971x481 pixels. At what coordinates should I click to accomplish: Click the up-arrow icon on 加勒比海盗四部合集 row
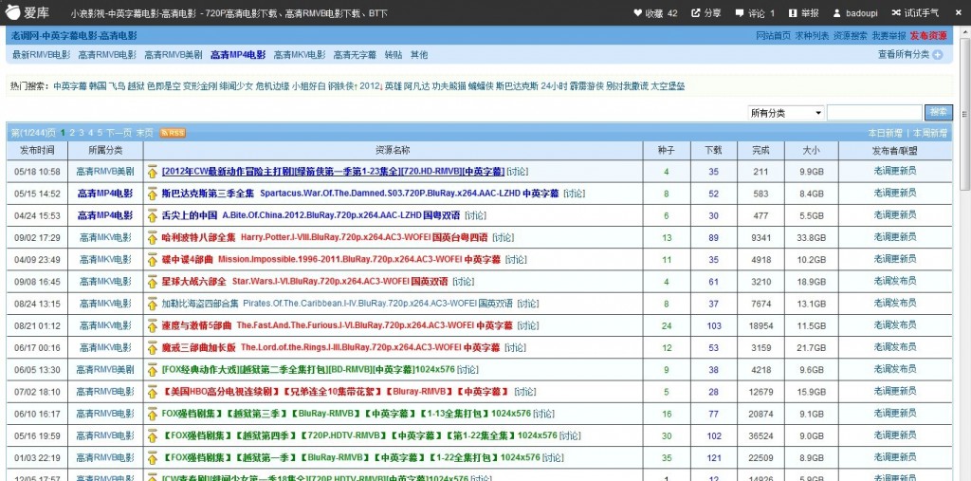(152, 304)
